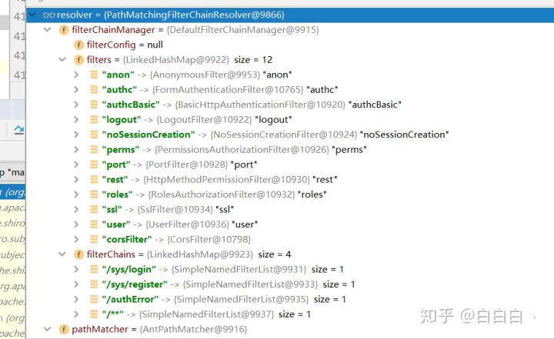Click the "{DefaultFilterChainManager@9915}" value text

pyautogui.click(x=242, y=30)
